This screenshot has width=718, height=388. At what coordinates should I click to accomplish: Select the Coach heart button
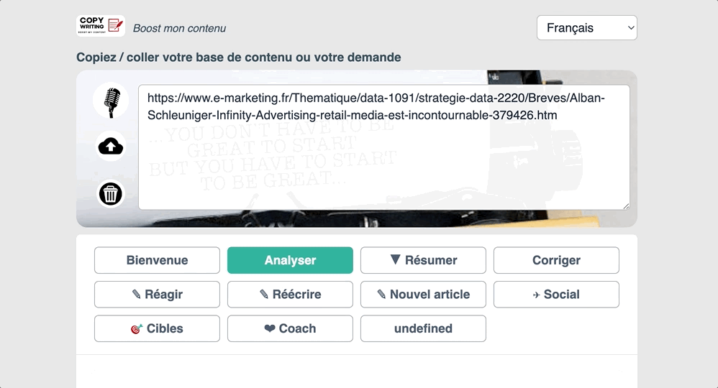coord(290,328)
